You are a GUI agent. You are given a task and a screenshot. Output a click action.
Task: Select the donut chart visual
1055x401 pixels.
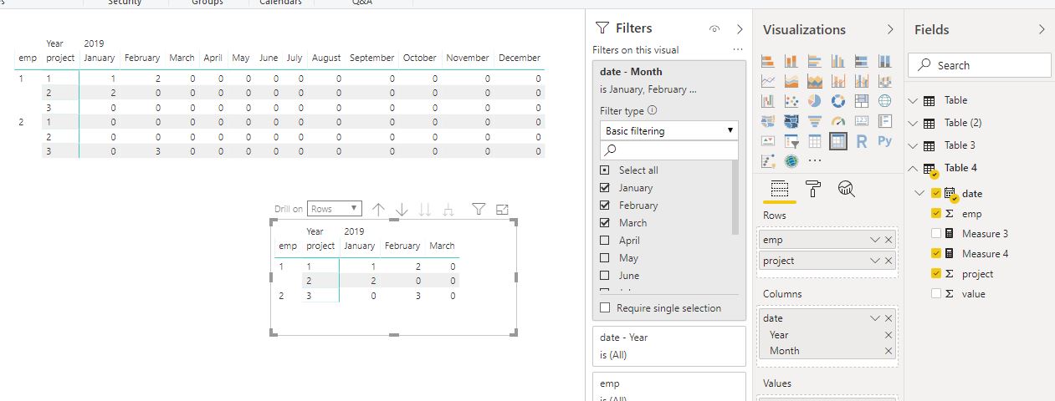(x=838, y=101)
